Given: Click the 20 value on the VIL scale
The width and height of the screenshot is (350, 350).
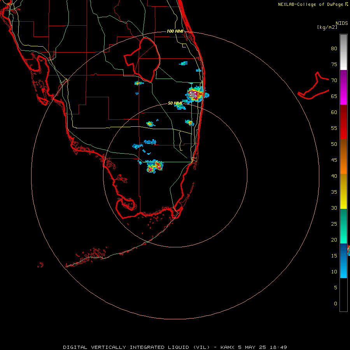Looking at the screenshot, I should tap(334, 240).
